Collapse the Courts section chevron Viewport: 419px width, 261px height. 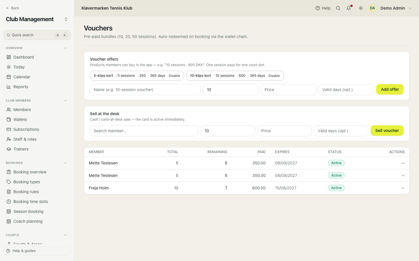point(65,235)
